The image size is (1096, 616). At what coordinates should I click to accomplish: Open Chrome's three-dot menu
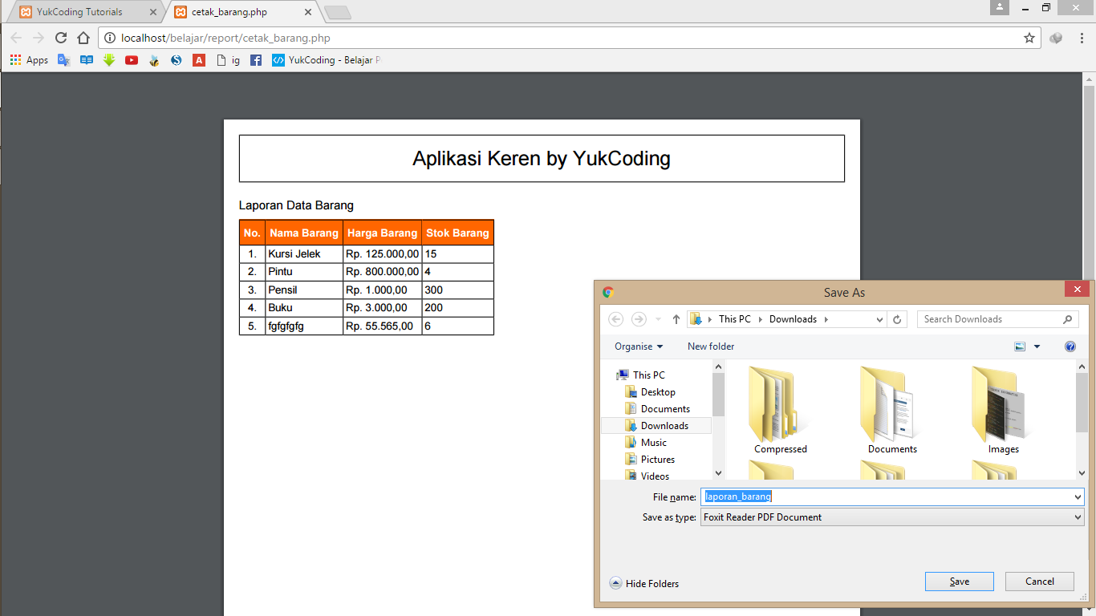click(x=1079, y=37)
